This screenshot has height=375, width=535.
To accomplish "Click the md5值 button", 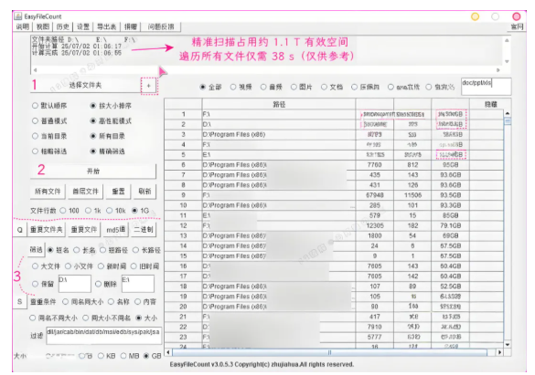I will (115, 230).
